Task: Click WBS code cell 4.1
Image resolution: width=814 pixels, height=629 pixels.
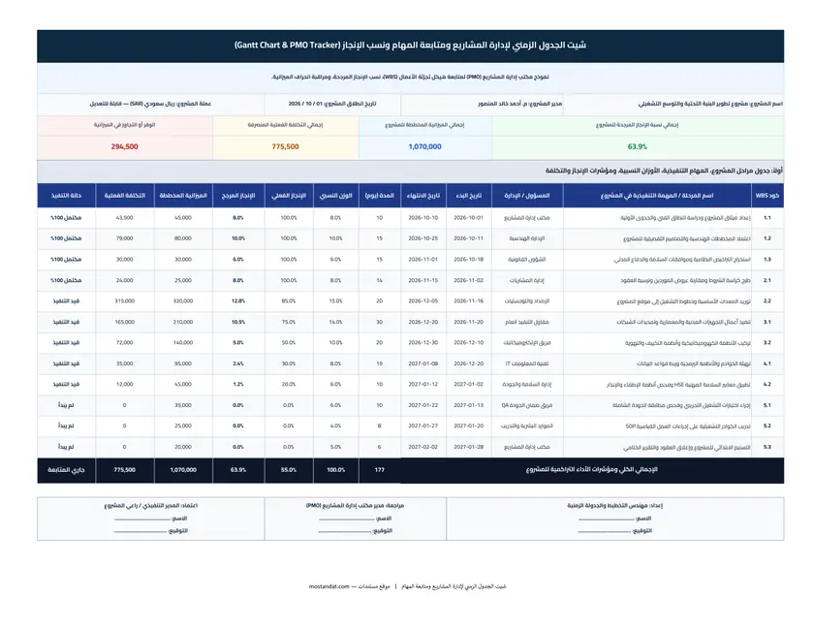Action: [x=767, y=363]
